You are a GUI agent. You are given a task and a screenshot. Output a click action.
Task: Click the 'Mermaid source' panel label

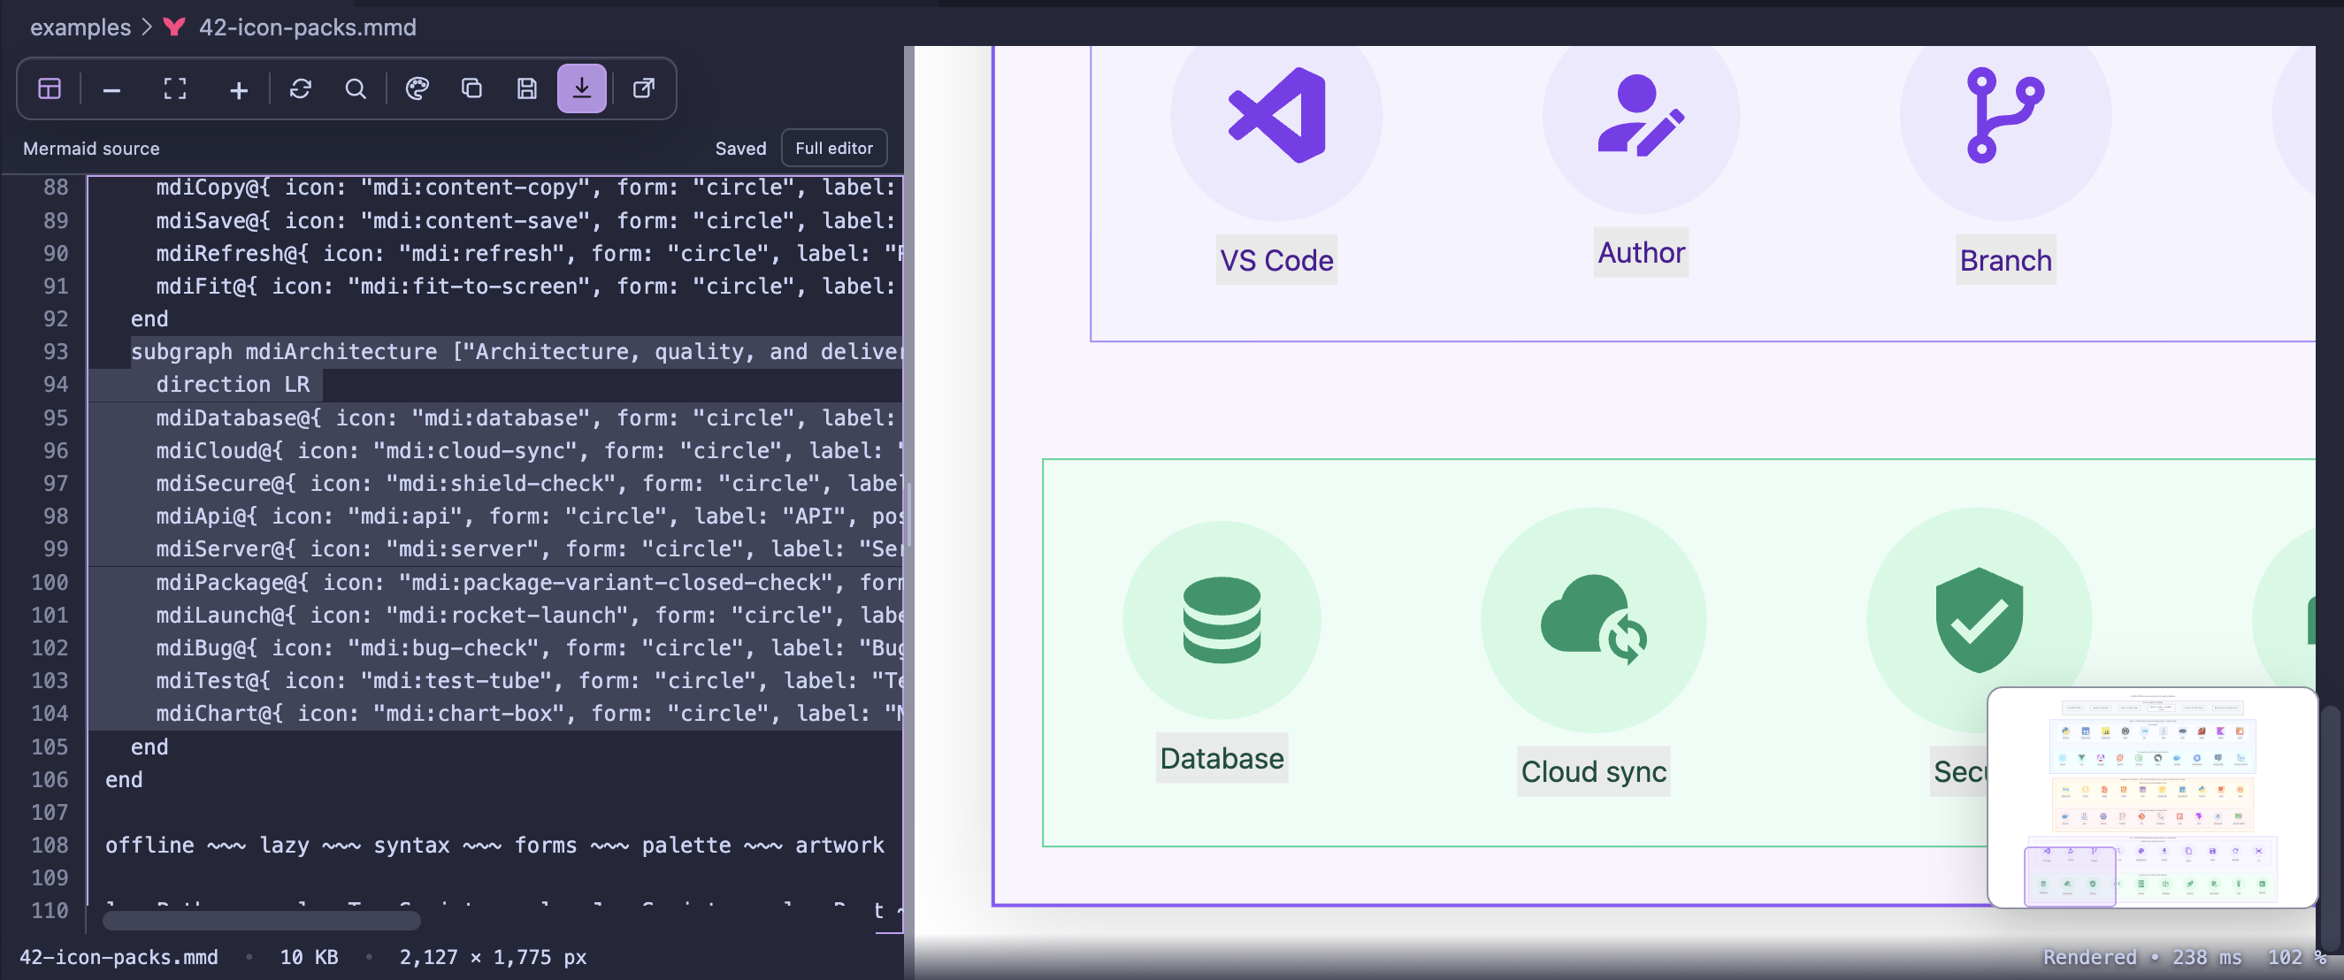click(x=91, y=149)
